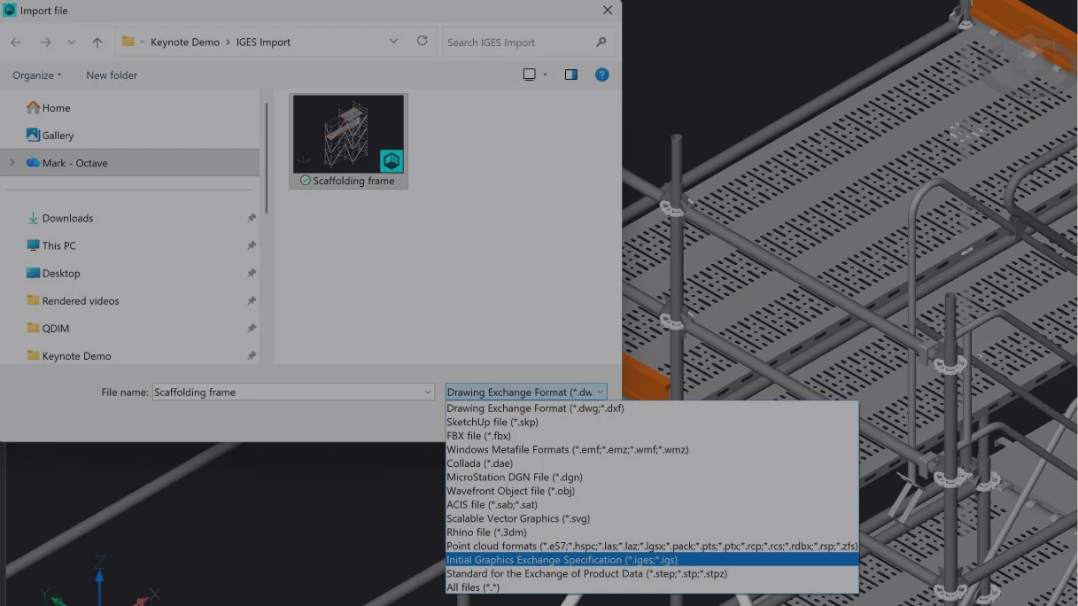Go up one folder level
1078x606 pixels.
(x=97, y=42)
